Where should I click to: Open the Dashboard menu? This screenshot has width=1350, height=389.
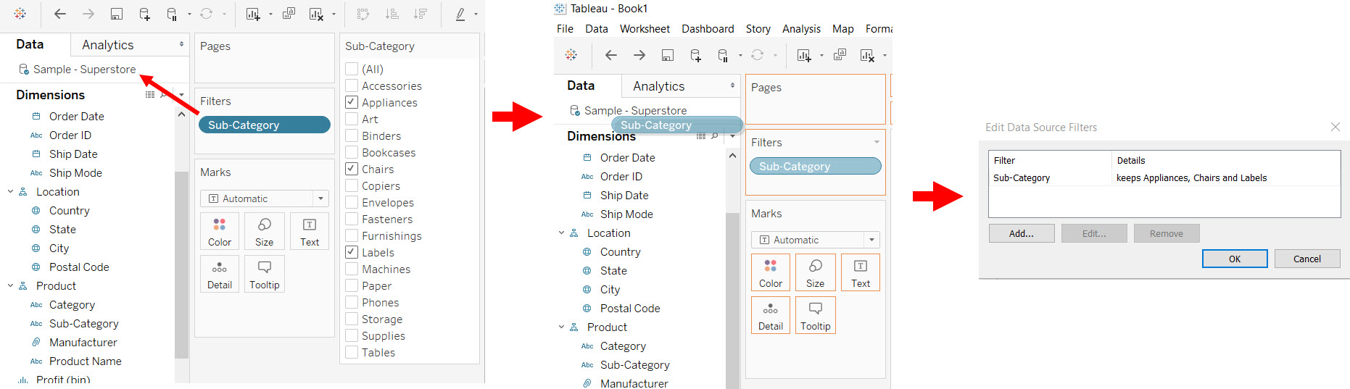point(707,29)
